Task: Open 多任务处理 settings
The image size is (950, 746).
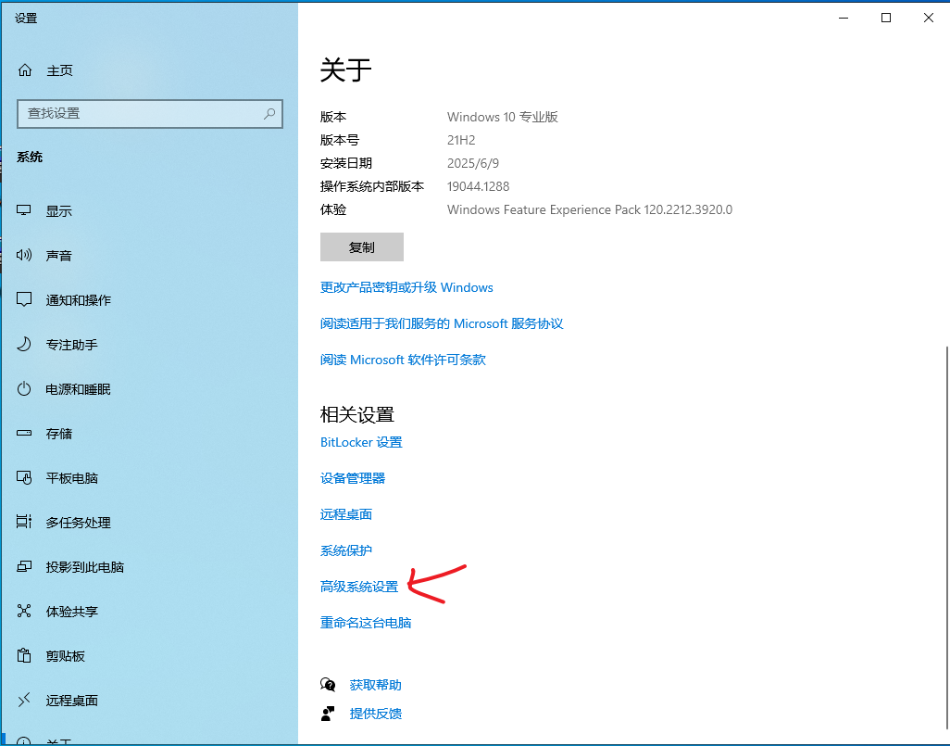Action: coord(78,523)
